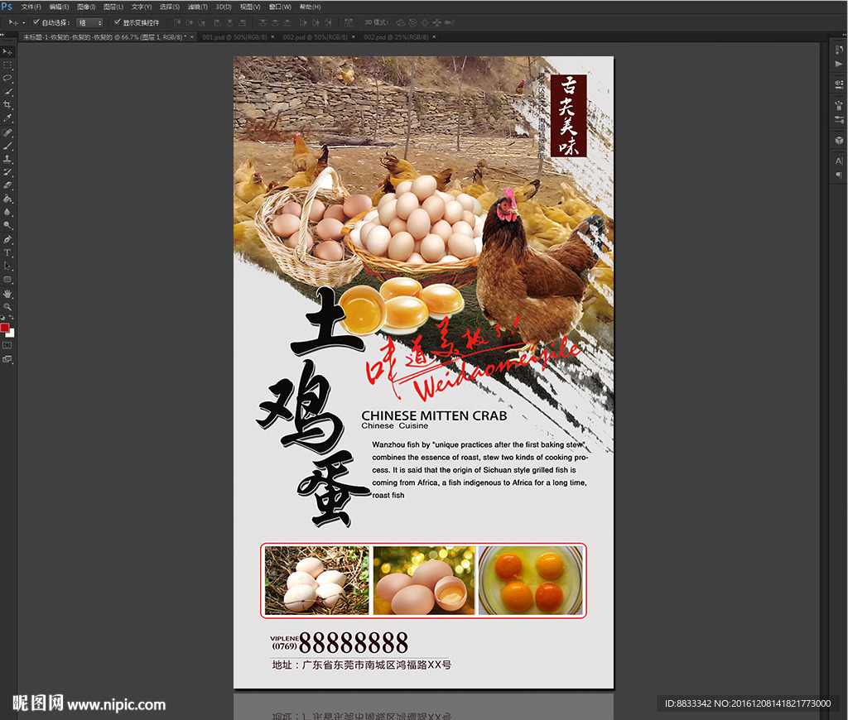848x720 pixels.
Task: Select the Quick Selection tool
Action: [7, 92]
